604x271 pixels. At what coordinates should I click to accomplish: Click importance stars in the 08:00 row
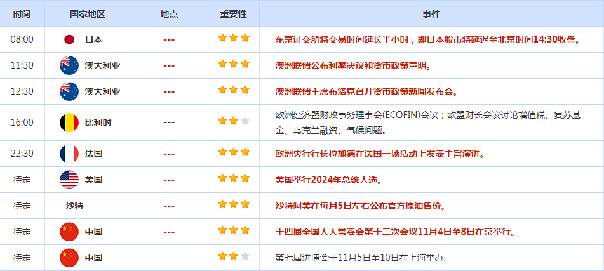234,37
